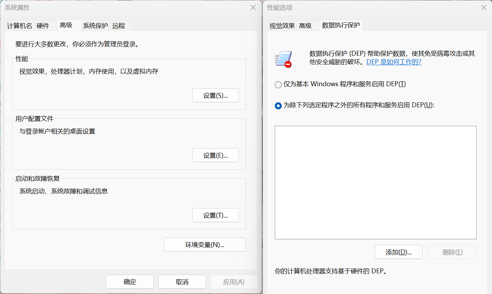Select 数据执行保护 tab
Image resolution: width=492 pixels, height=294 pixels.
(341, 25)
